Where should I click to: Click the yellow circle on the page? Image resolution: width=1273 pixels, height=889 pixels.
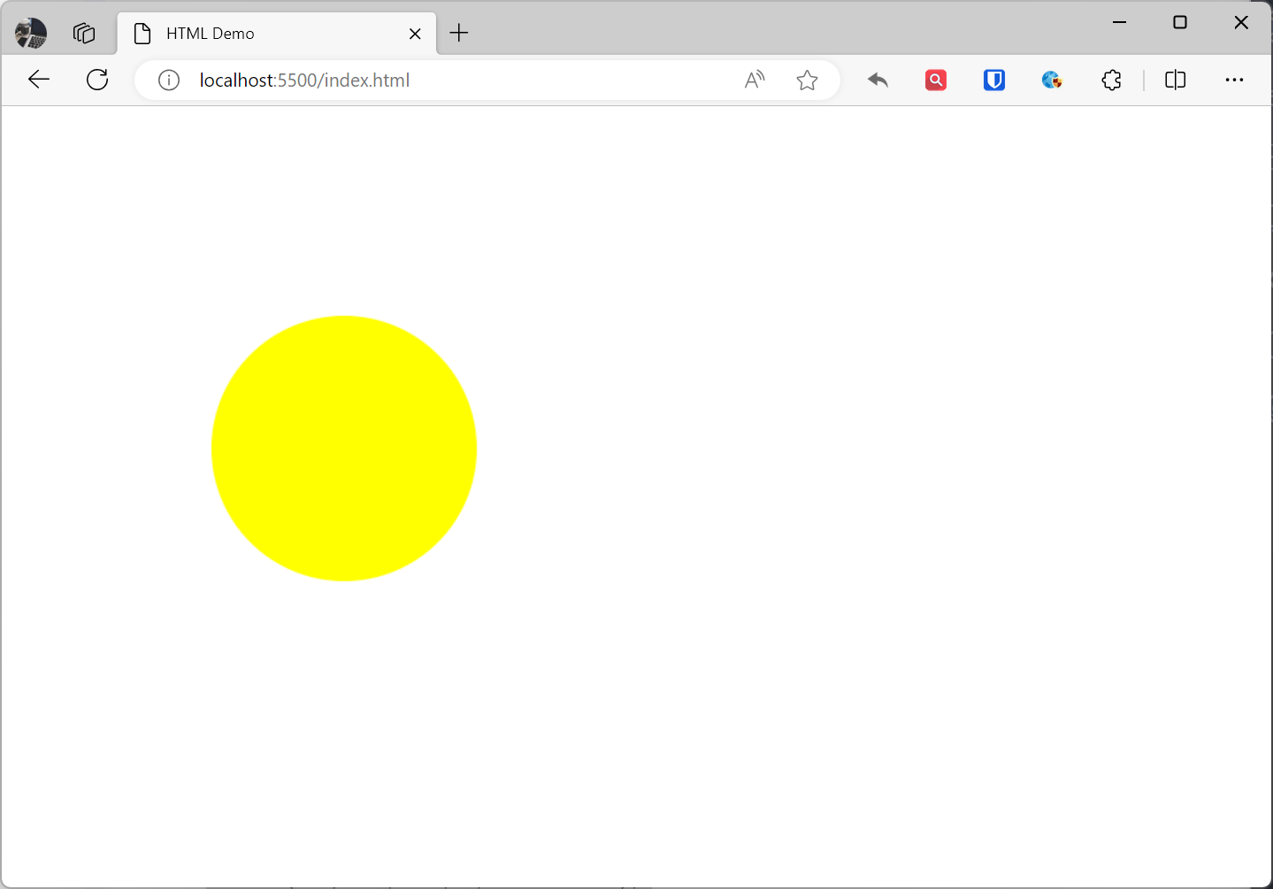click(344, 448)
